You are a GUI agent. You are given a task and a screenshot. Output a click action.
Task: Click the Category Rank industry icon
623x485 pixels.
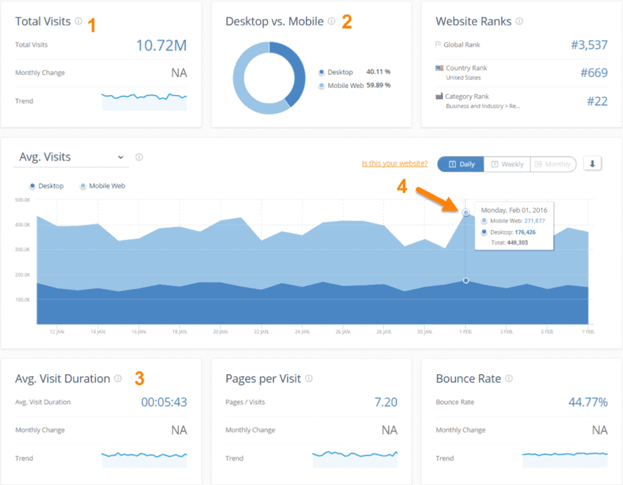(439, 96)
